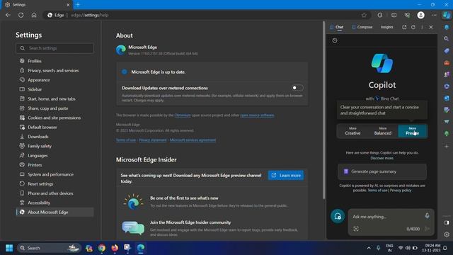Screen dimensions: 453x255
Task: Click the Learn more Insider button
Action: (x=286, y=175)
